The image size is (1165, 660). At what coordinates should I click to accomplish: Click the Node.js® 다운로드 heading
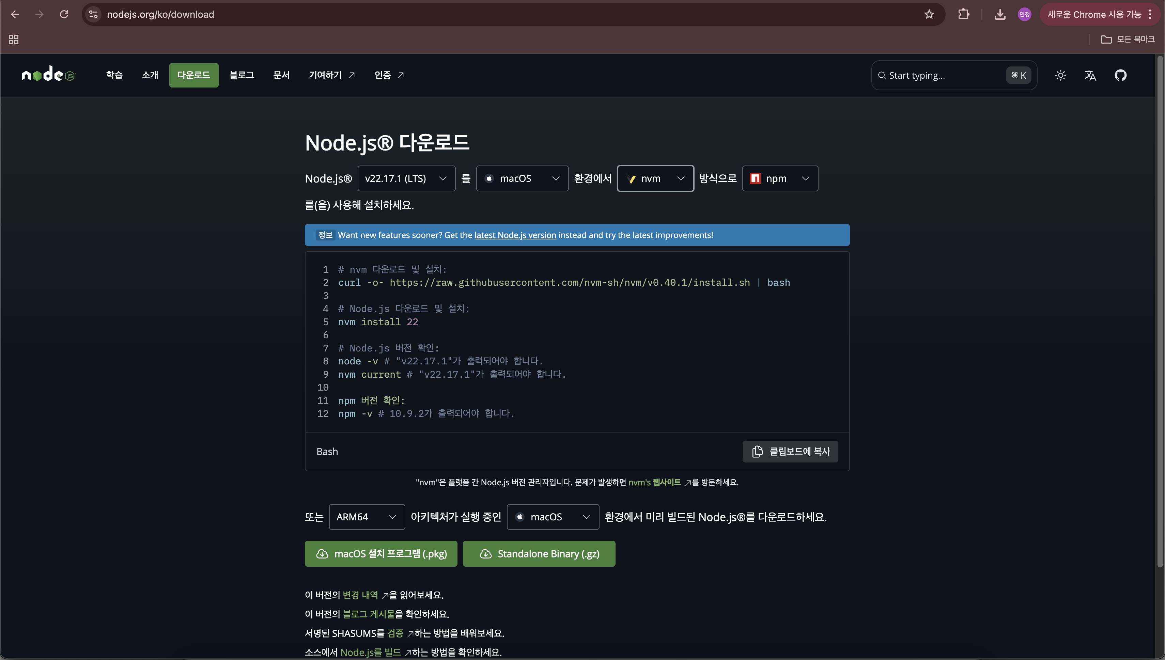click(387, 143)
